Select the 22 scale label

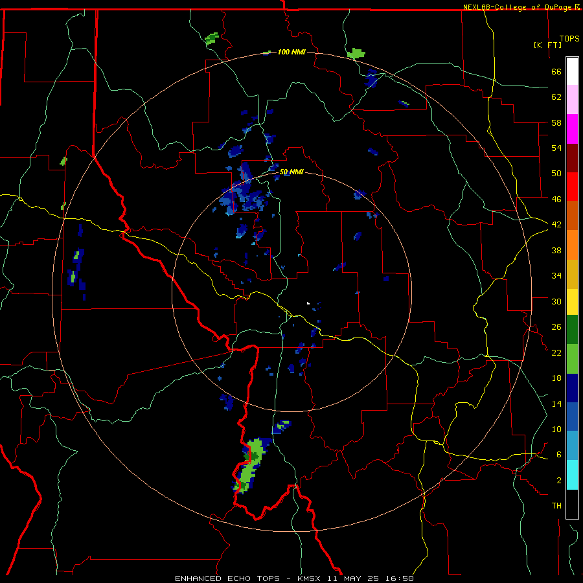pos(556,352)
